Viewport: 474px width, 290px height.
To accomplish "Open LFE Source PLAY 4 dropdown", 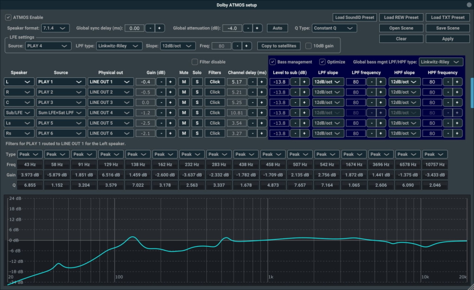I will tap(48, 46).
